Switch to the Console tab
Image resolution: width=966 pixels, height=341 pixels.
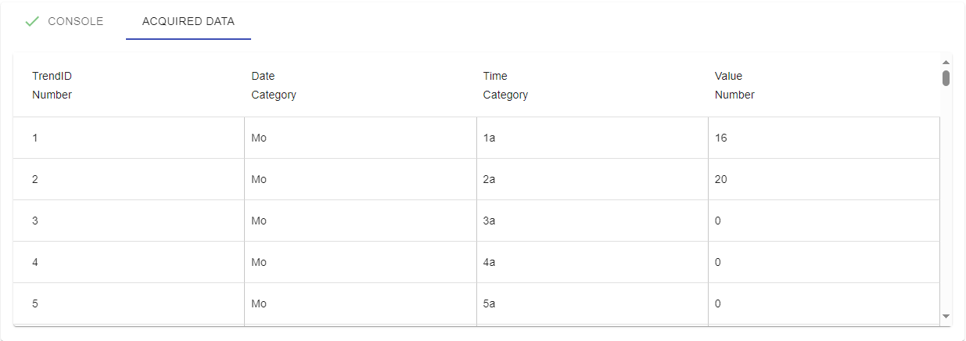(x=63, y=22)
